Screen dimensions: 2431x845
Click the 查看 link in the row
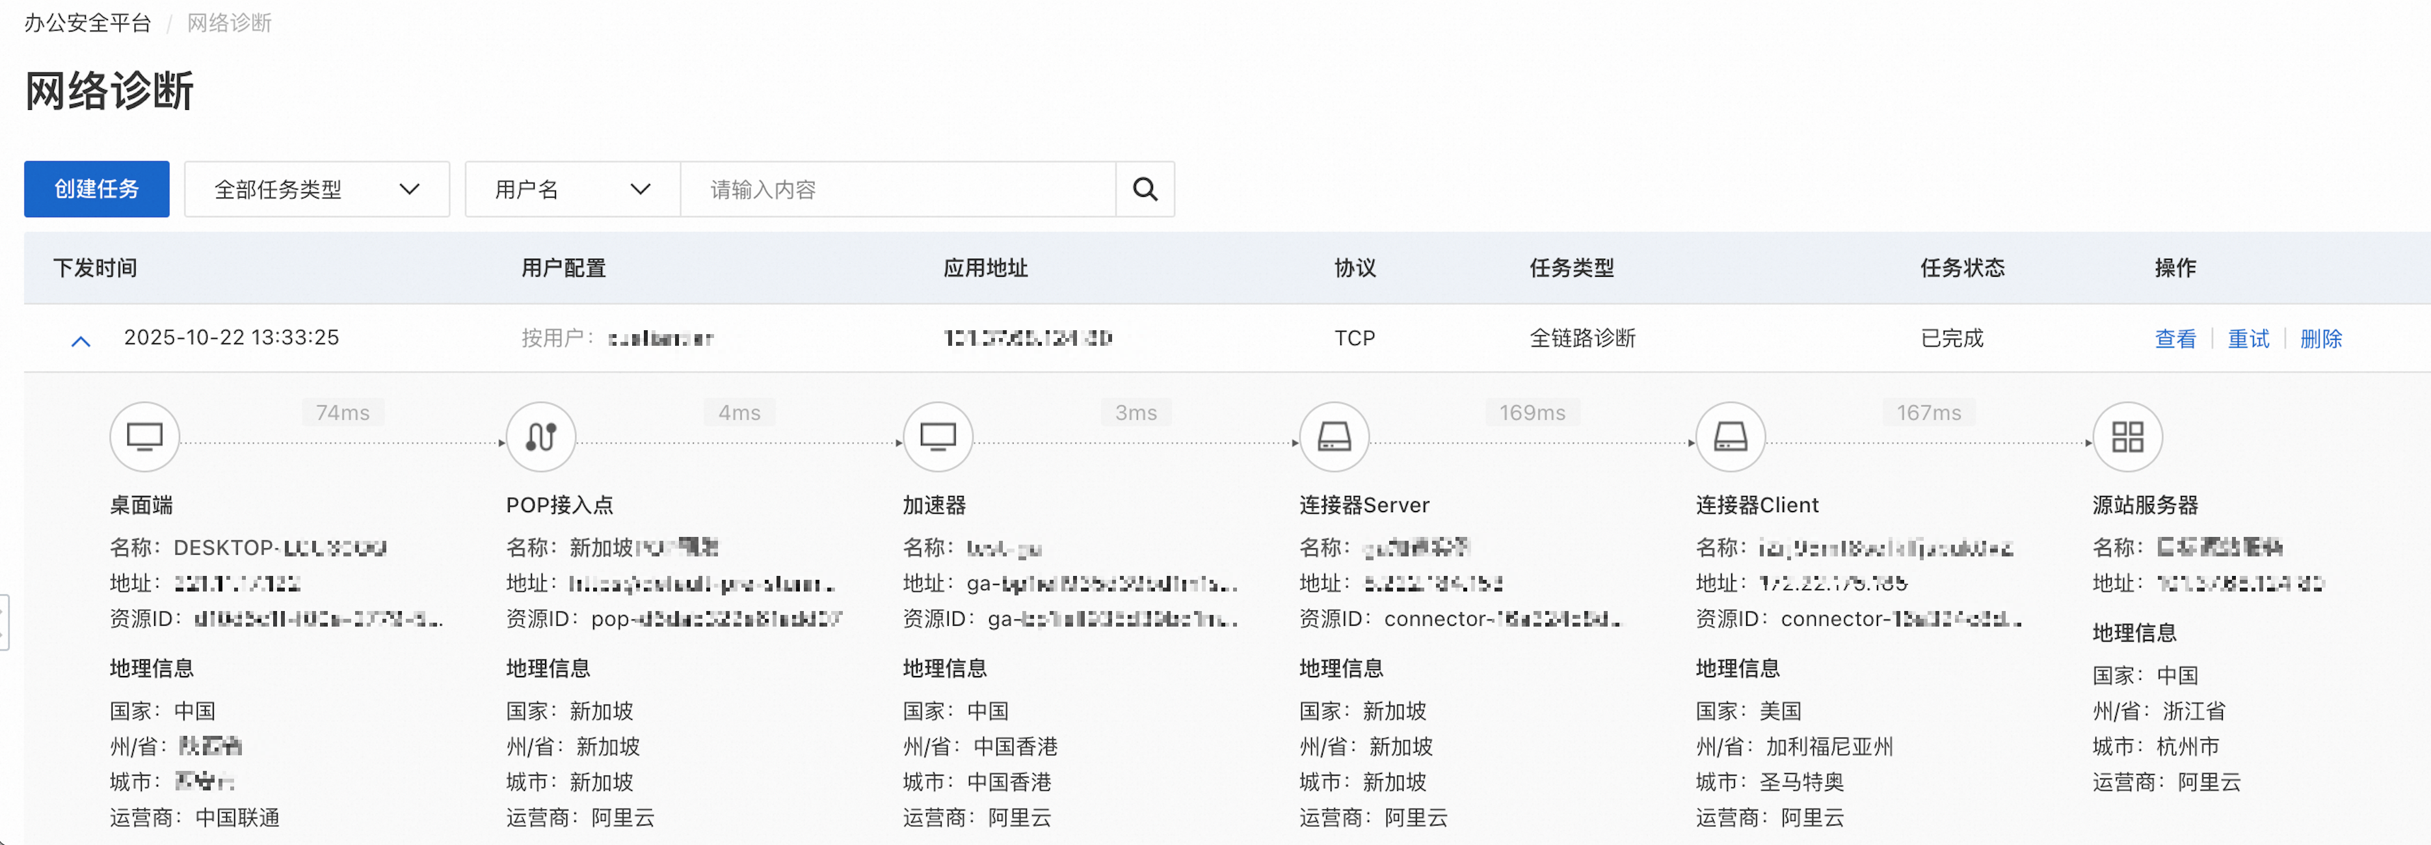[x=2174, y=339]
